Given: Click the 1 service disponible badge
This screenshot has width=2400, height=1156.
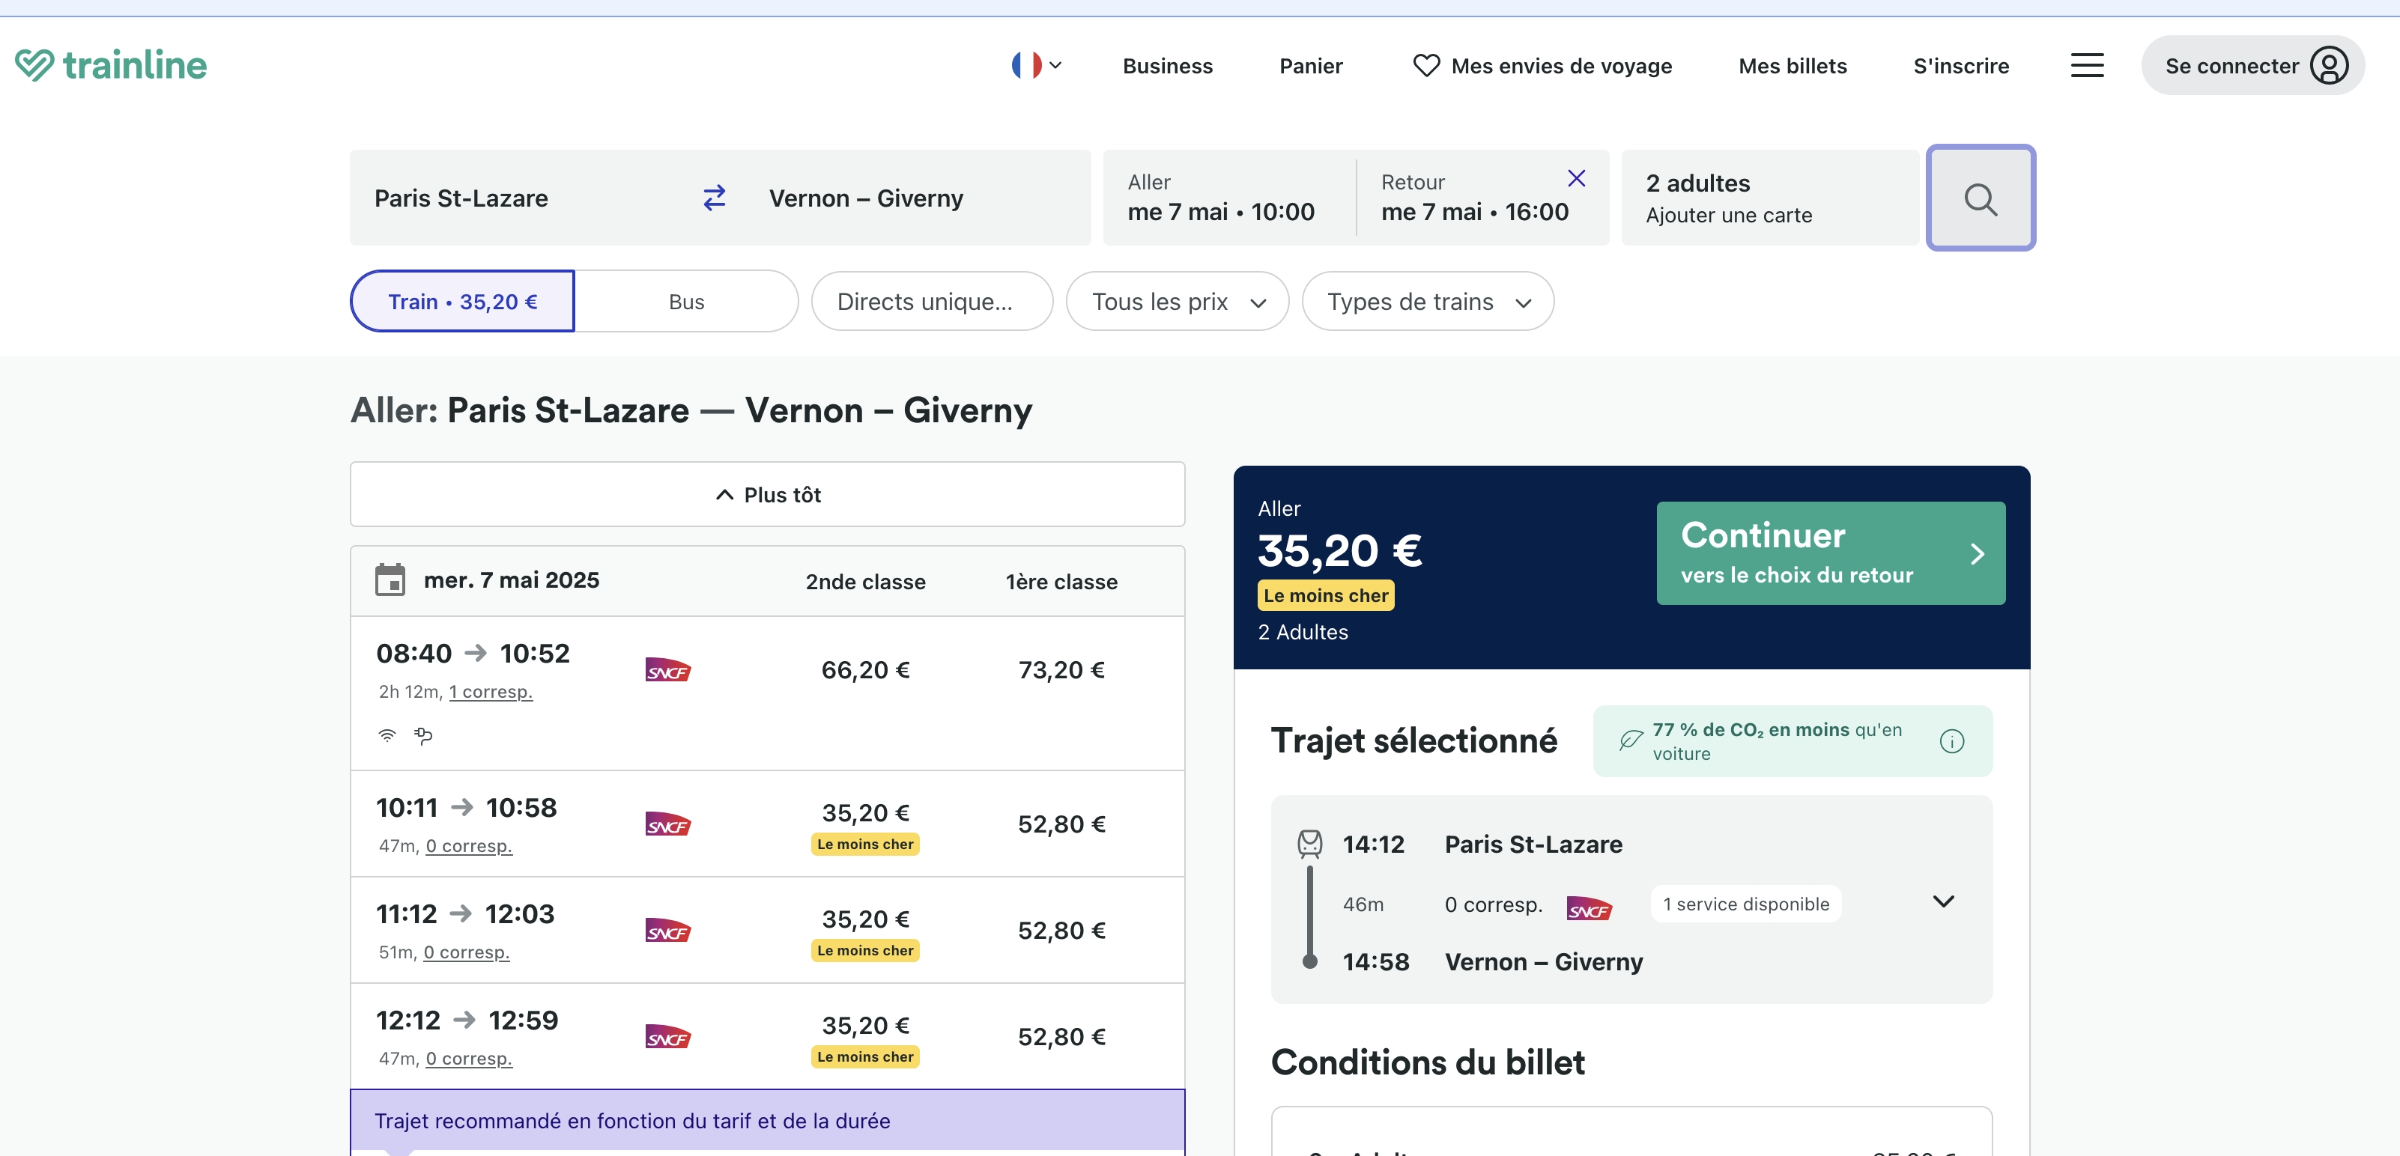Looking at the screenshot, I should click(x=1746, y=904).
